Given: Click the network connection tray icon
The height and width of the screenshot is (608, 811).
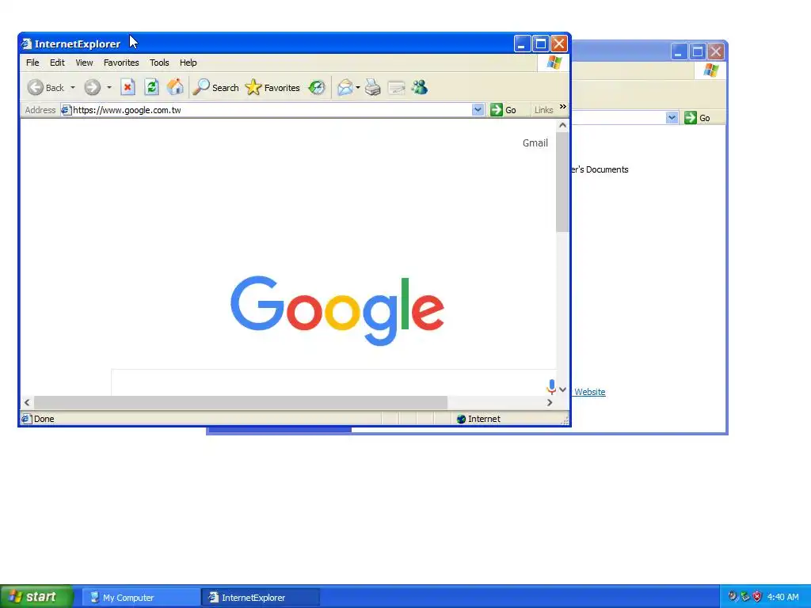Looking at the screenshot, I should coord(745,597).
